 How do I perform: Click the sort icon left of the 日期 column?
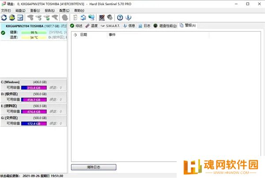pyautogui.click(x=75, y=34)
